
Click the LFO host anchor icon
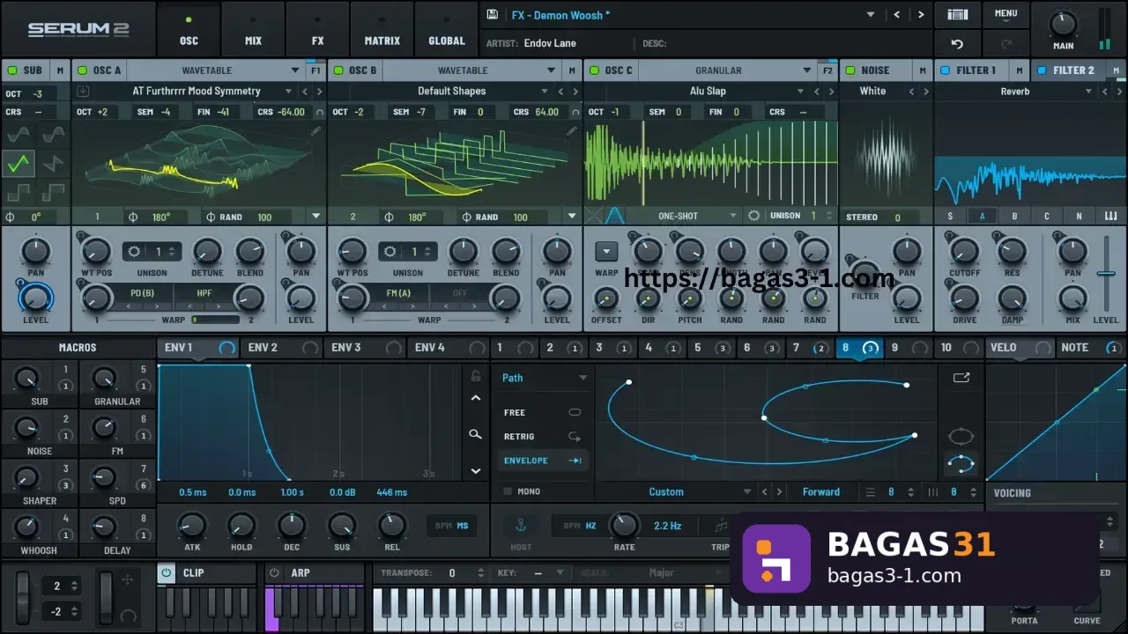click(521, 526)
